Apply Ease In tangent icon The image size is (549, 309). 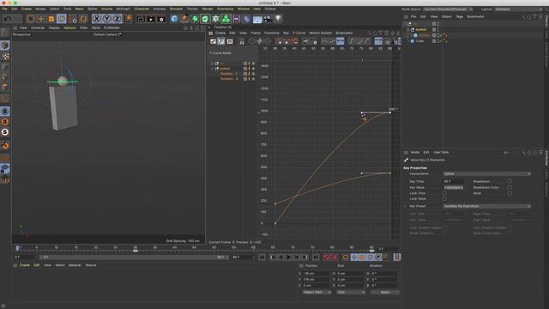359,41
